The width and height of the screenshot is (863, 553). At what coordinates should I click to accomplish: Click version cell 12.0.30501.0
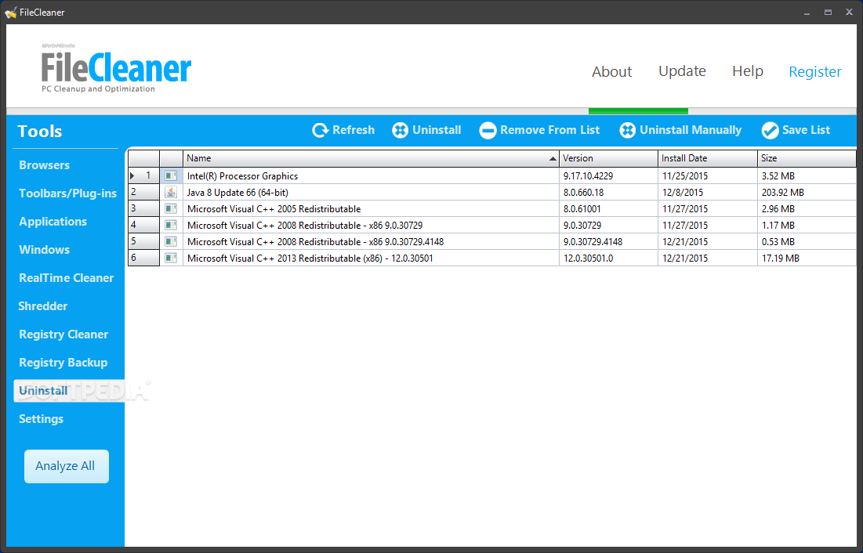(608, 258)
